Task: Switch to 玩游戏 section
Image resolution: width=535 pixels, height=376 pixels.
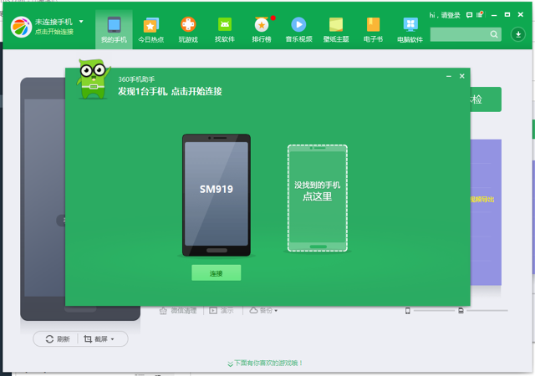Action: pos(188,30)
